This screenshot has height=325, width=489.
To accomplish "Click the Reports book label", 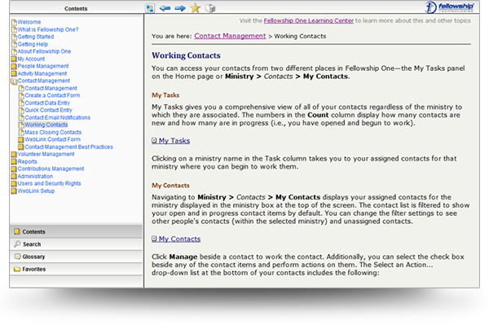I will [x=27, y=162].
